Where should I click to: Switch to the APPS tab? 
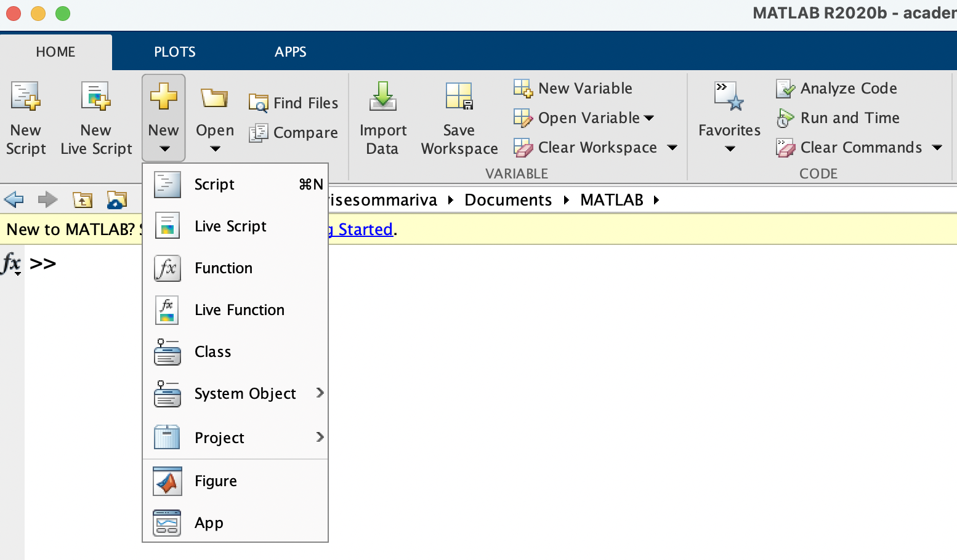click(291, 52)
